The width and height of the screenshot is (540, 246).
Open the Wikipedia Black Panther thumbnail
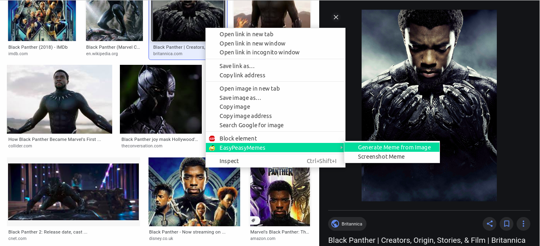(x=114, y=21)
